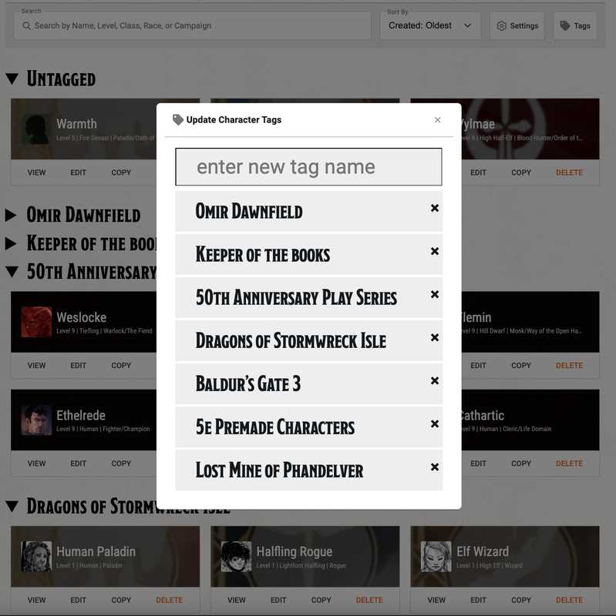Edit the Warmth character

click(x=79, y=172)
